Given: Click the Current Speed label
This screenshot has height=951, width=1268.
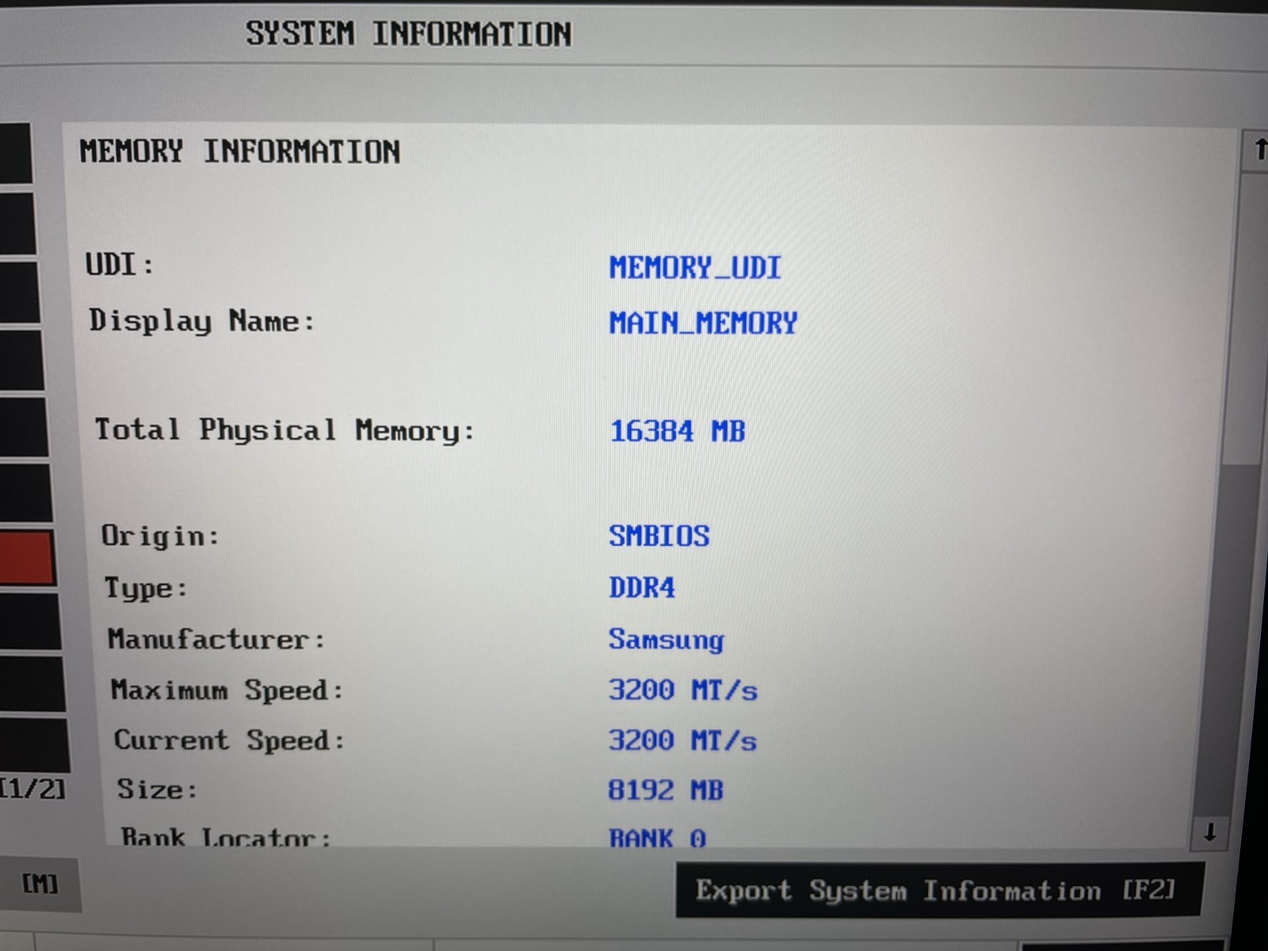Looking at the screenshot, I should point(230,739).
